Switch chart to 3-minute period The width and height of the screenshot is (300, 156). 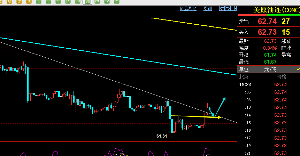[48, 1]
